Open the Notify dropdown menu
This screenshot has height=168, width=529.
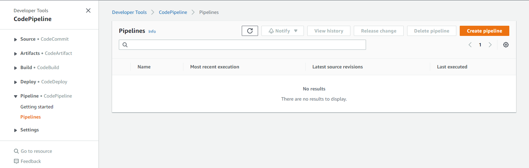282,31
